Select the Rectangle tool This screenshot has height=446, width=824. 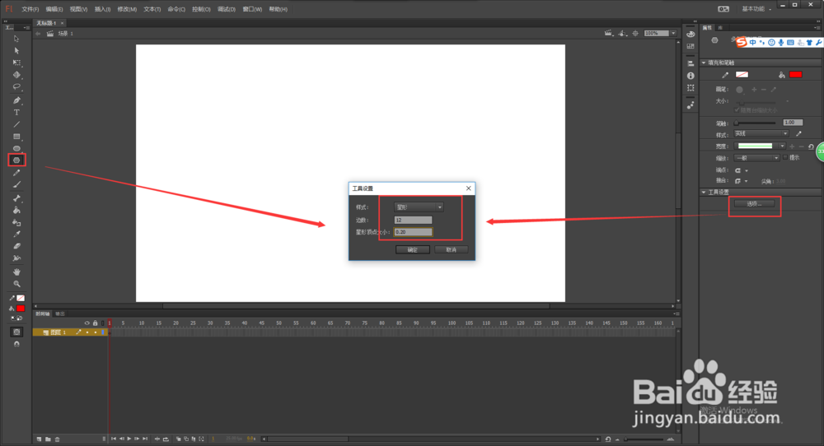(16, 137)
